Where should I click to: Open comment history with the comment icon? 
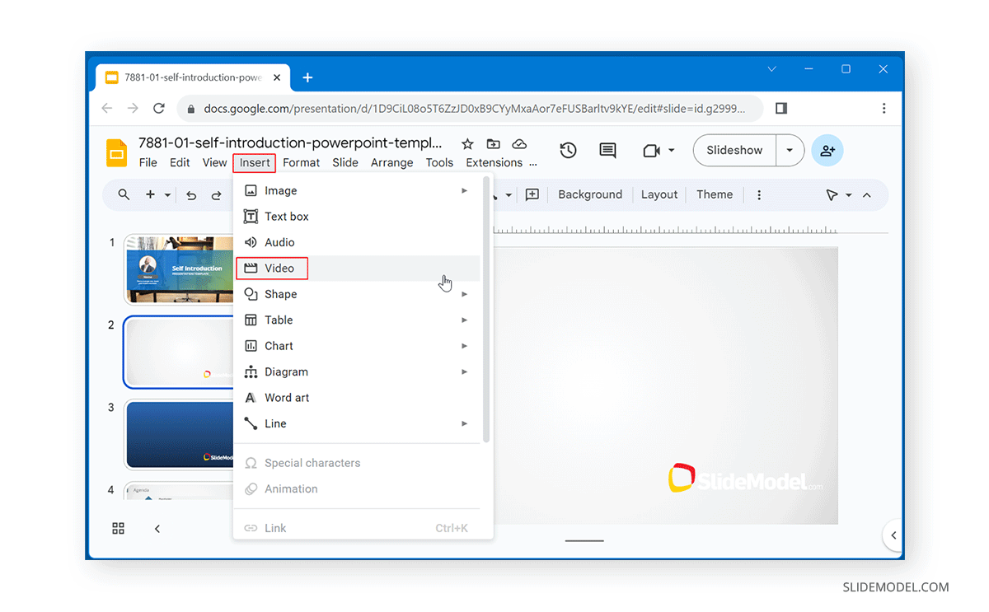point(607,150)
